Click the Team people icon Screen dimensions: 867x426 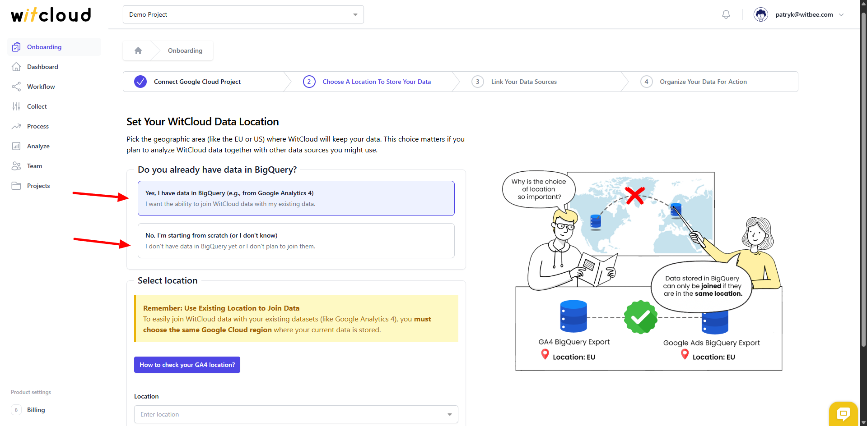click(16, 166)
